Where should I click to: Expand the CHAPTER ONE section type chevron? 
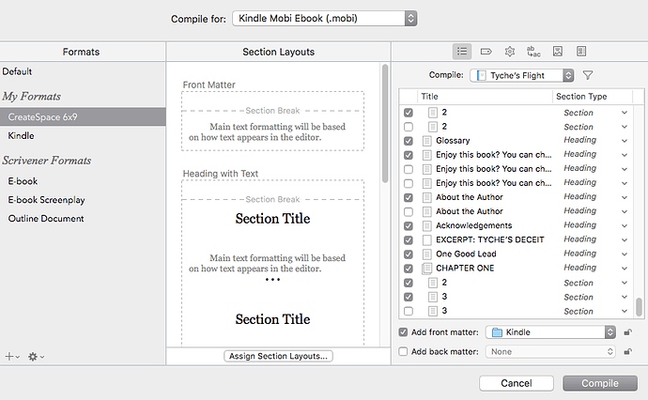[x=625, y=269]
